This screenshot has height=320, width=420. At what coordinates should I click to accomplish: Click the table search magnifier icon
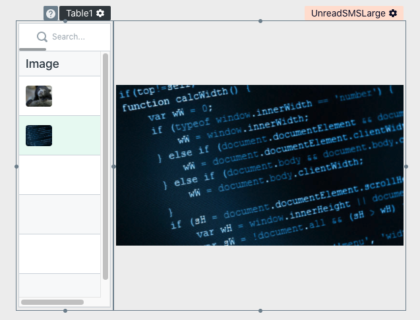(x=42, y=37)
